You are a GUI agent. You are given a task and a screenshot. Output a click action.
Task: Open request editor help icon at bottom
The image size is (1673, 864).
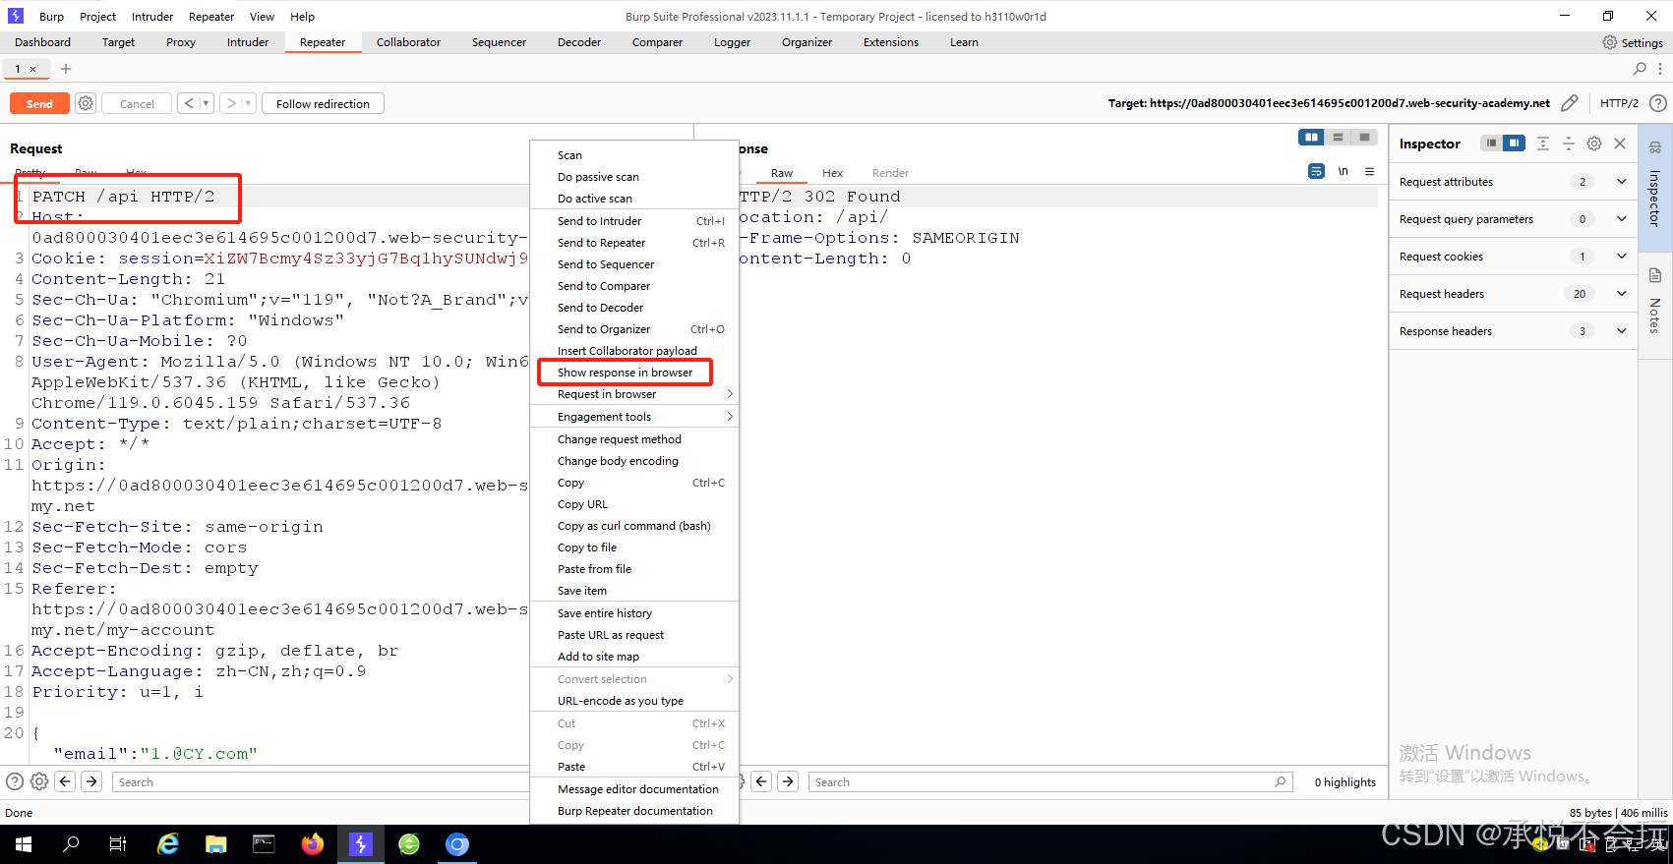tap(15, 781)
